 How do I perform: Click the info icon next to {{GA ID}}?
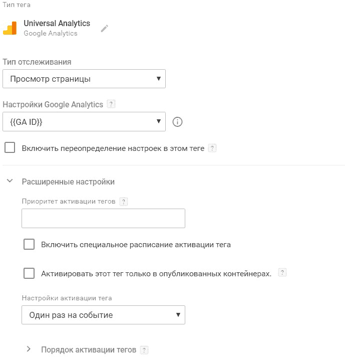(x=177, y=121)
